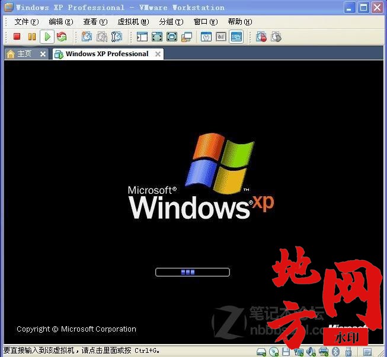The width and height of the screenshot is (387, 357).
Task: Open the Snapshot Manager wrench-clock icon
Action: [x=117, y=37]
